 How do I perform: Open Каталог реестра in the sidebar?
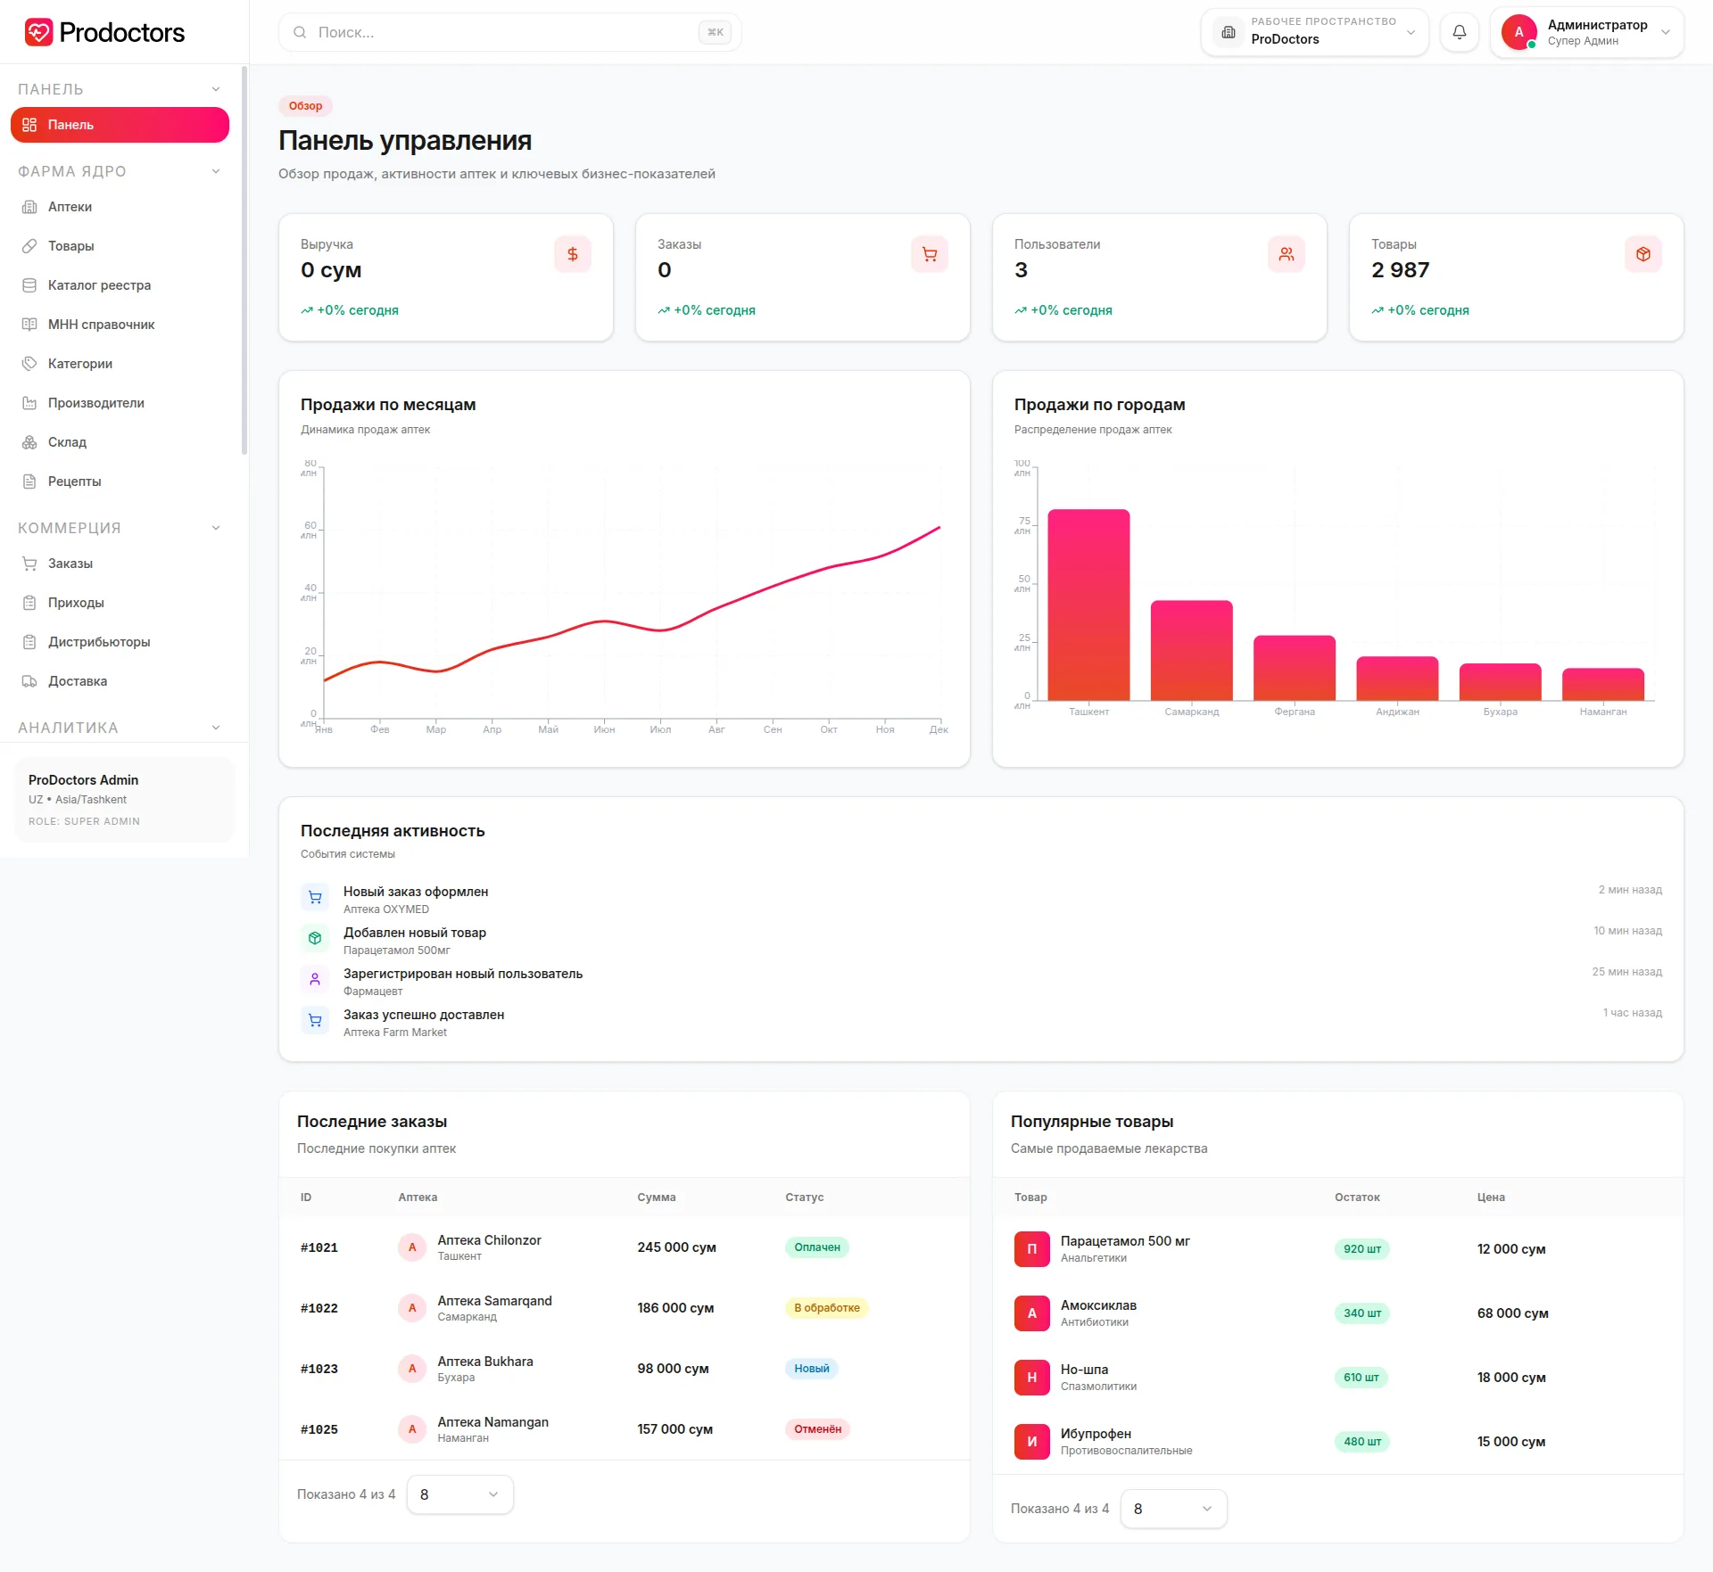tap(120, 285)
